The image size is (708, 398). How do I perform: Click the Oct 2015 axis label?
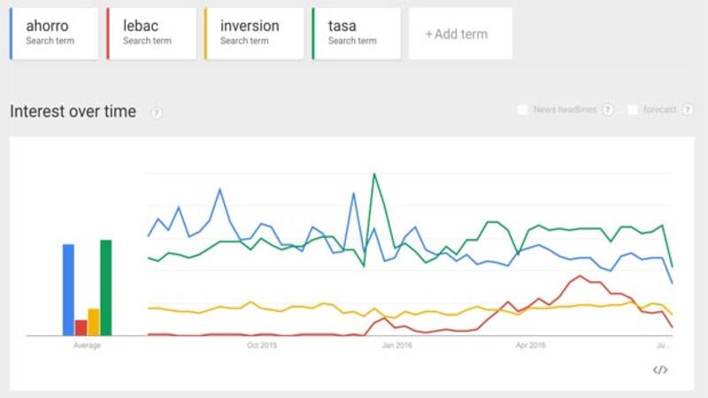tap(262, 346)
